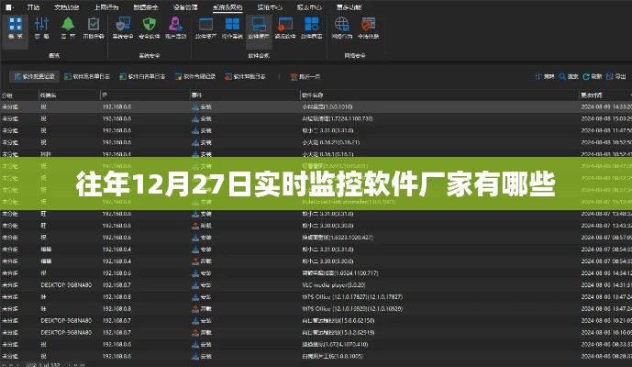The image size is (632, 367).
Task: Select the WPS Office (12.1.0.17827) cell
Action: 352,297
